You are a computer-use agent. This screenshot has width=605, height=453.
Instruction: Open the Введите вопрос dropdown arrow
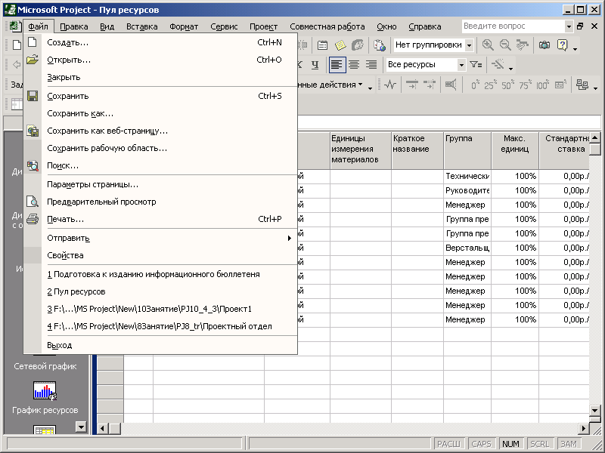[x=569, y=26]
